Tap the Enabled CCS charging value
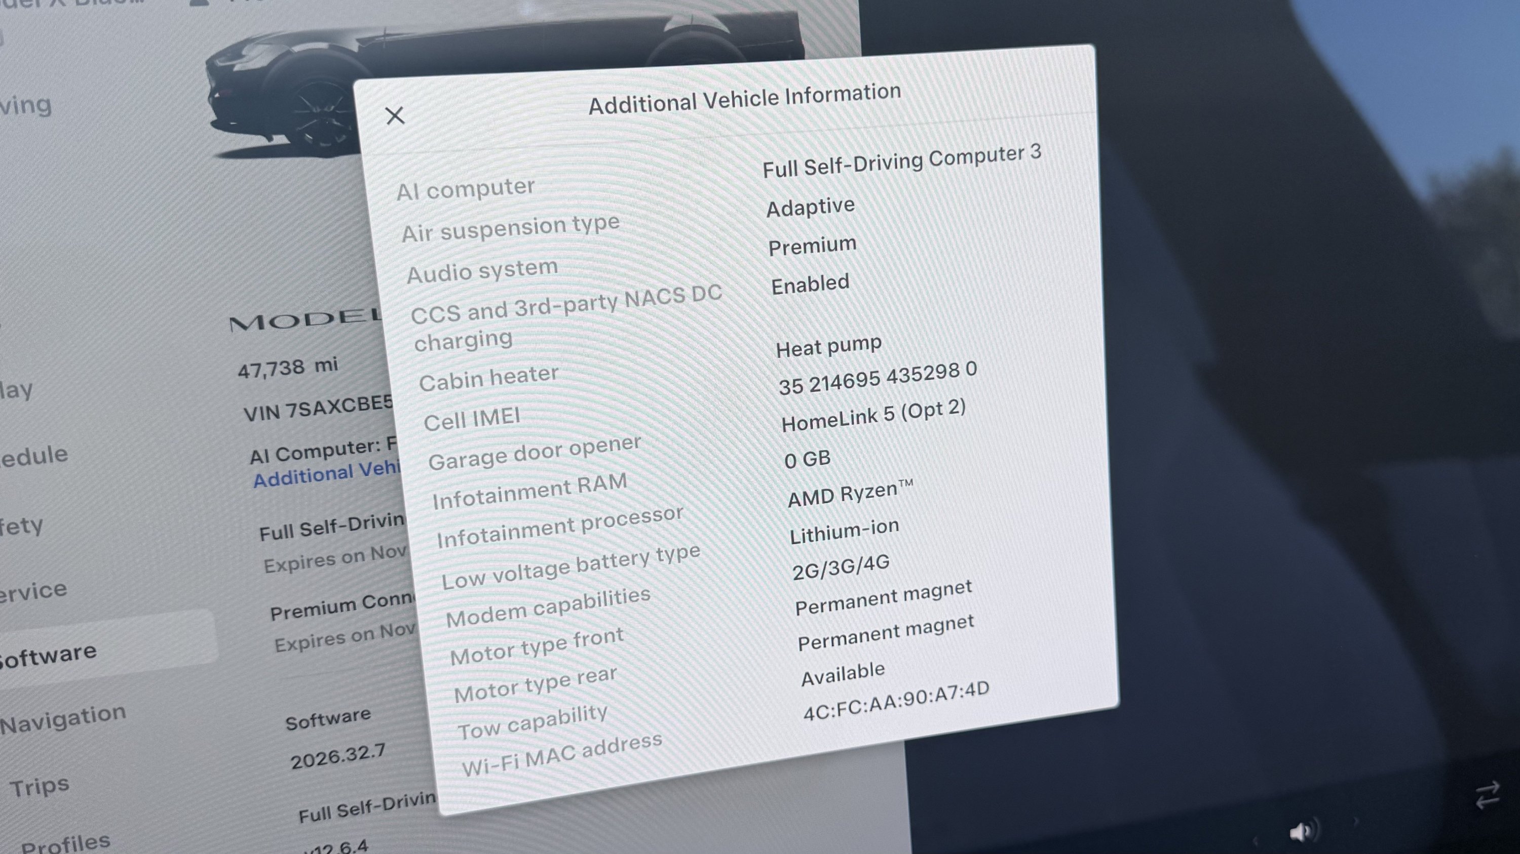1520x854 pixels. [x=810, y=284]
